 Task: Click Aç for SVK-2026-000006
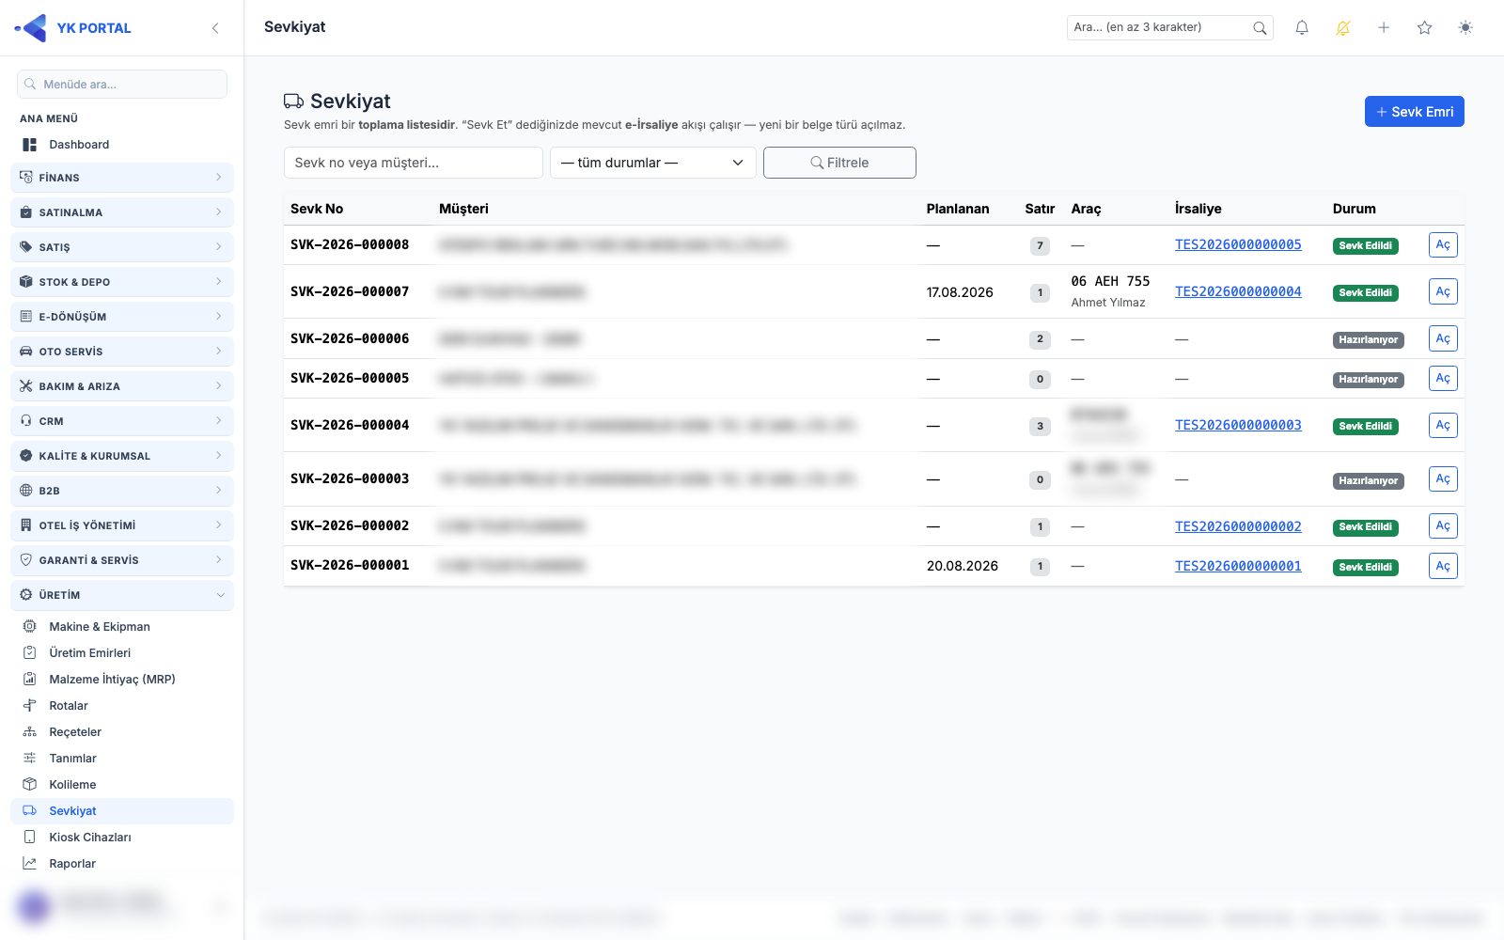(x=1443, y=338)
